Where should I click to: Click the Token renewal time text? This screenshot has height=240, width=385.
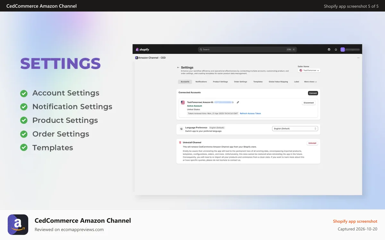click(213, 113)
